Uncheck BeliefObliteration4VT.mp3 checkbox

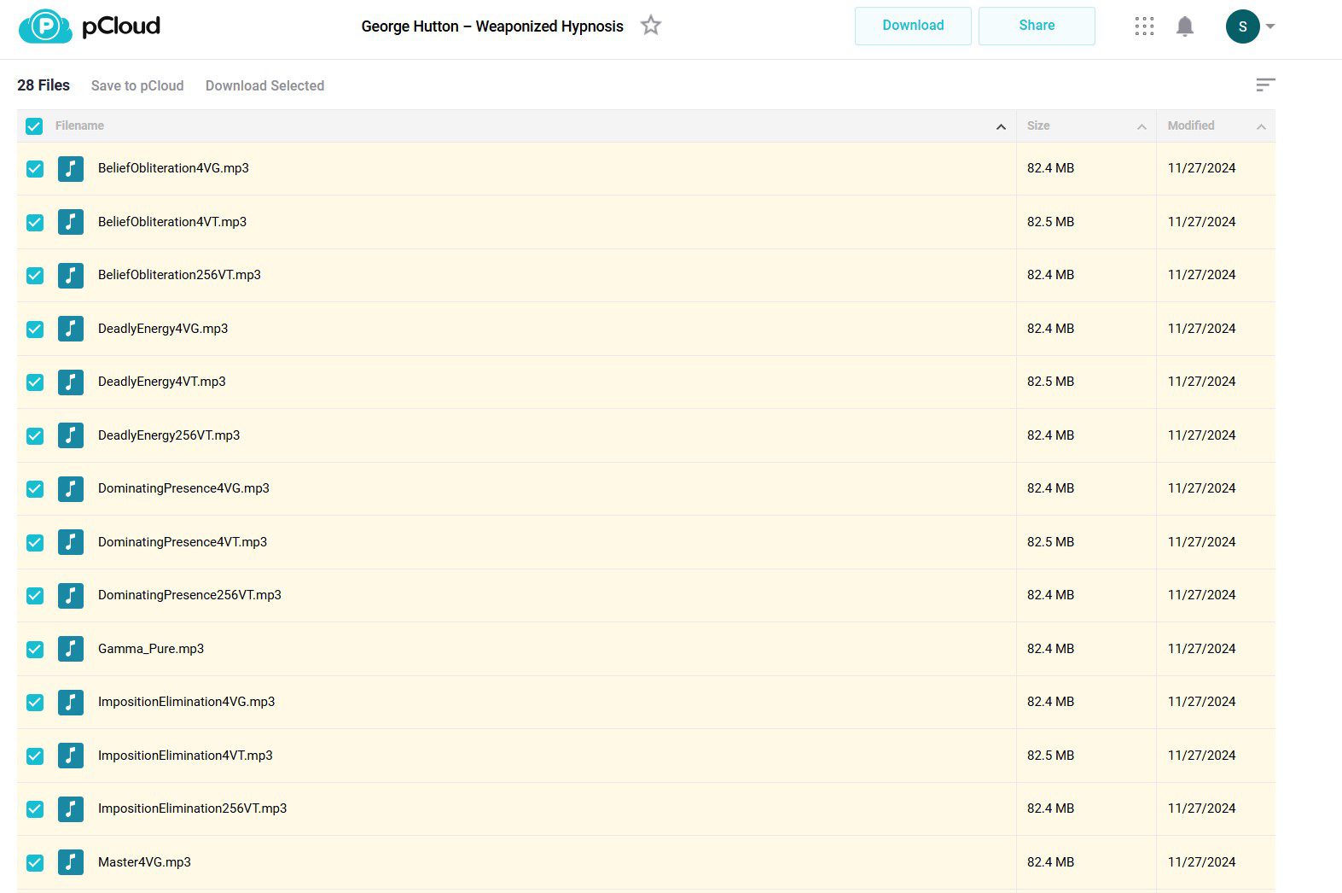tap(35, 222)
